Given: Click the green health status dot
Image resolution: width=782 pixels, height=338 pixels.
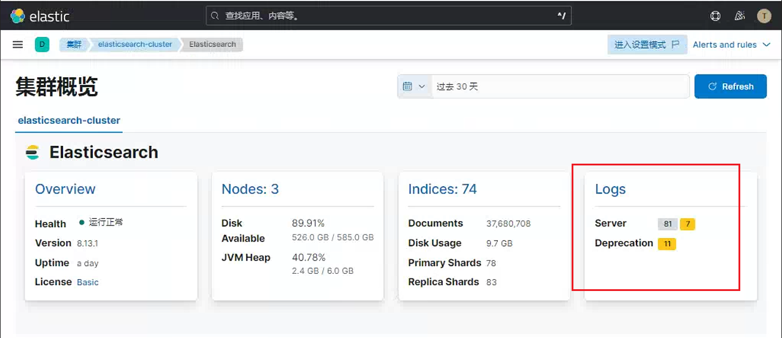Looking at the screenshot, I should tap(82, 223).
